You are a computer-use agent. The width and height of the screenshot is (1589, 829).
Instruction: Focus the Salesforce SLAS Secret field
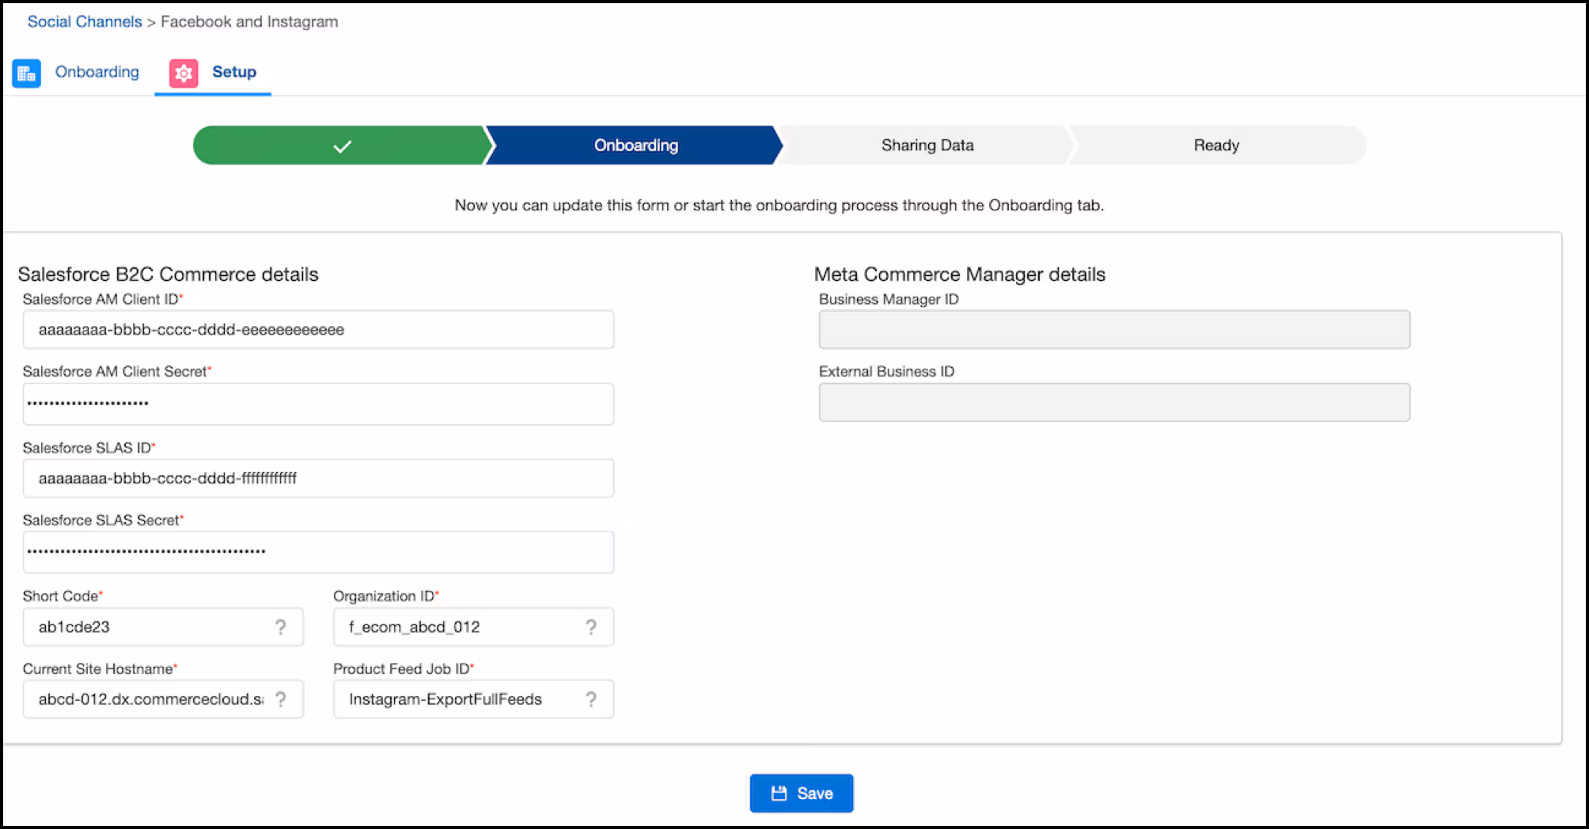point(318,552)
